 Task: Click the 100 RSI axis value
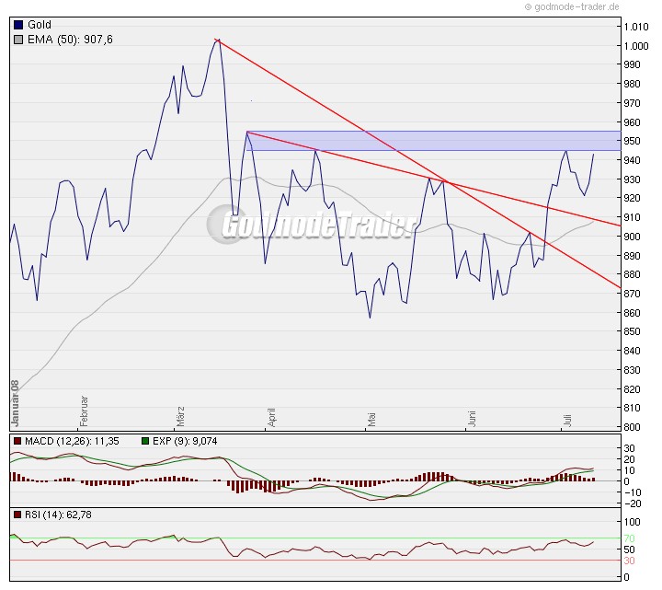[x=632, y=522]
